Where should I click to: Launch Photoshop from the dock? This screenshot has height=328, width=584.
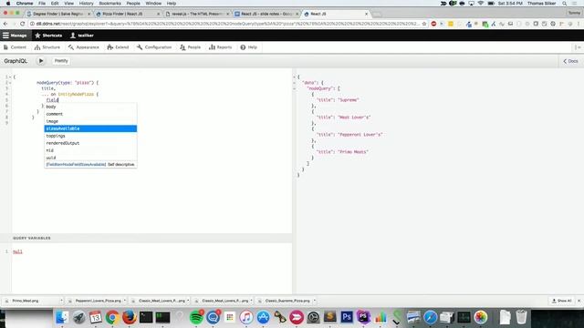[x=347, y=317]
